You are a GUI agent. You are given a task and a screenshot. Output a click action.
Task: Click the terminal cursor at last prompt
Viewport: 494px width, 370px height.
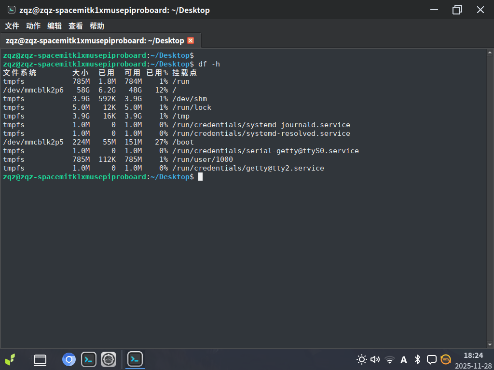coord(200,177)
